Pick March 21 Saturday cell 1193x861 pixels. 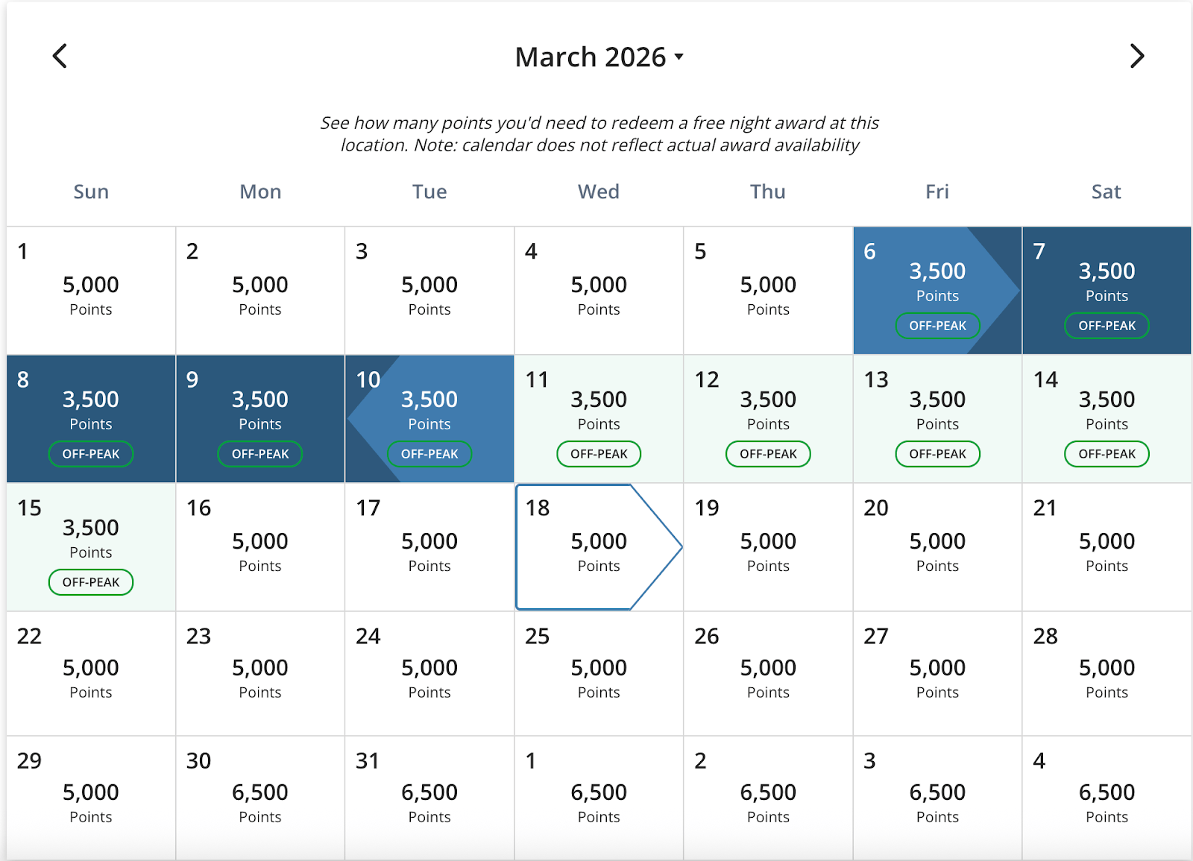pyautogui.click(x=1107, y=546)
